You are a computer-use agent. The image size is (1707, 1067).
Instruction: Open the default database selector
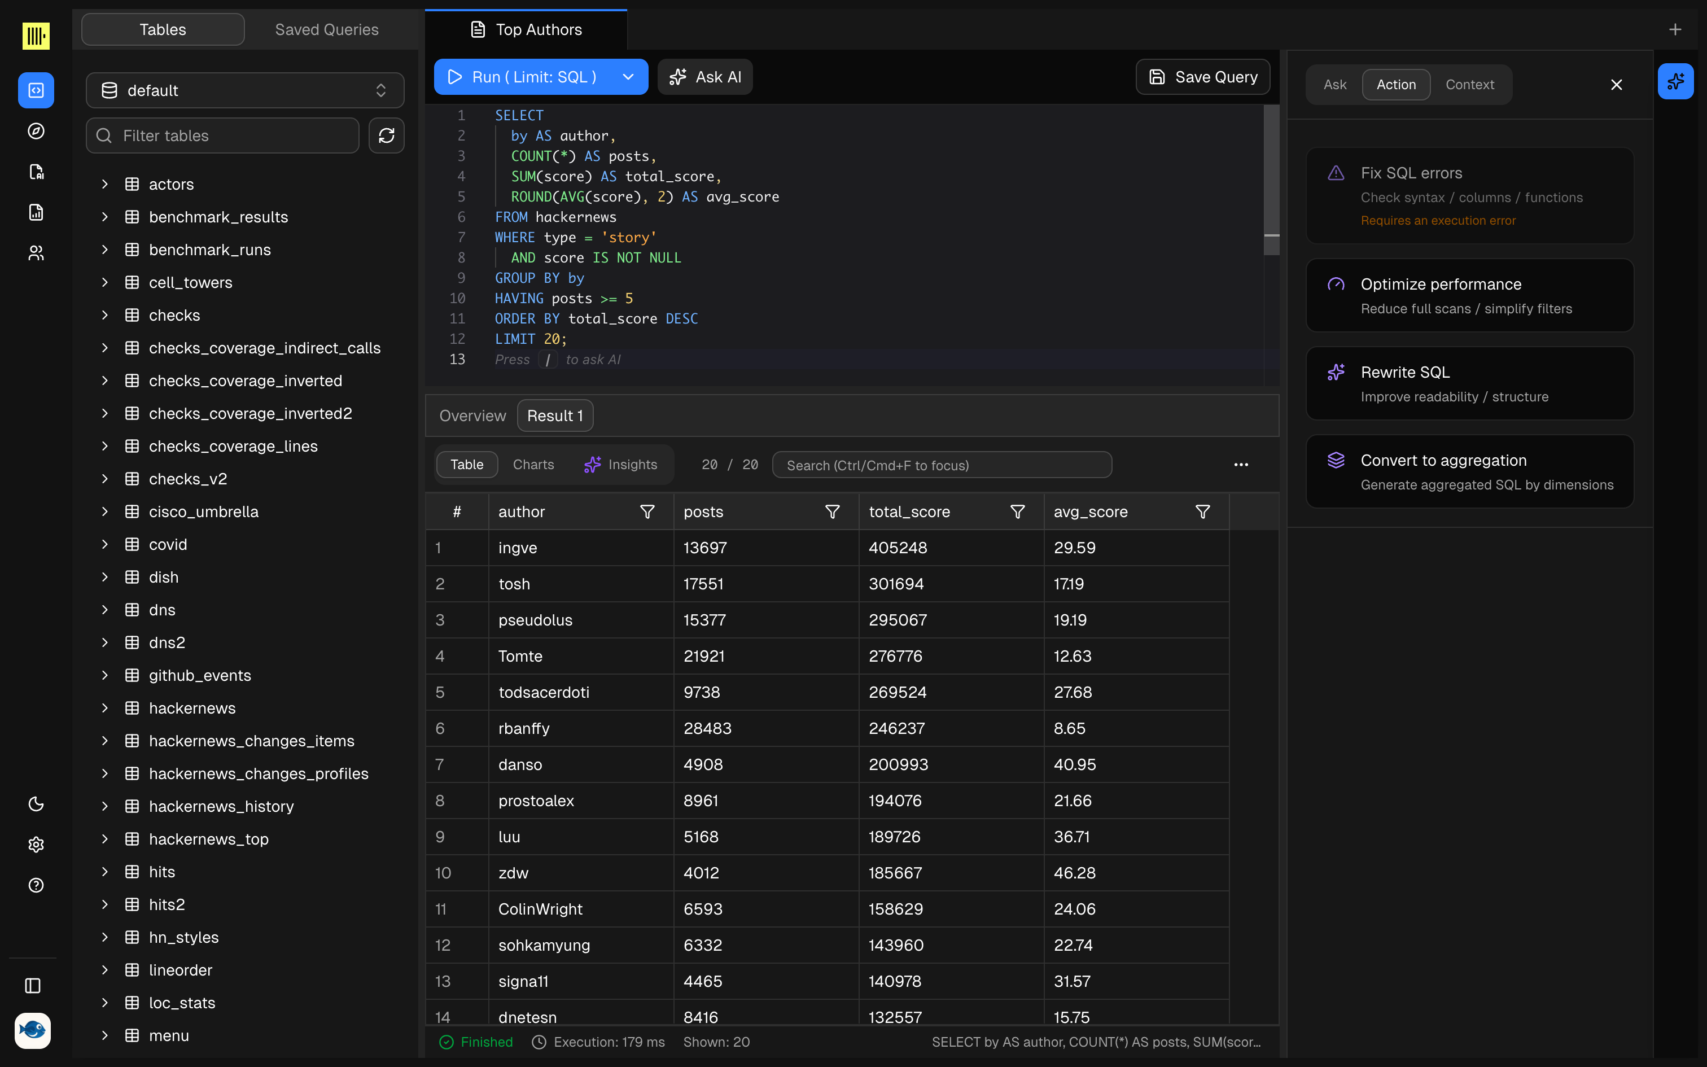coord(245,90)
